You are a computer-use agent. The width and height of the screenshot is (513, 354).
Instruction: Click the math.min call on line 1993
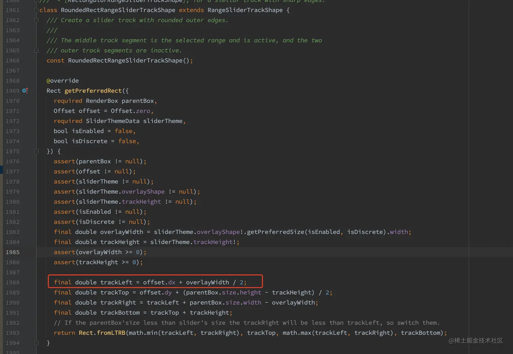pos(143,333)
